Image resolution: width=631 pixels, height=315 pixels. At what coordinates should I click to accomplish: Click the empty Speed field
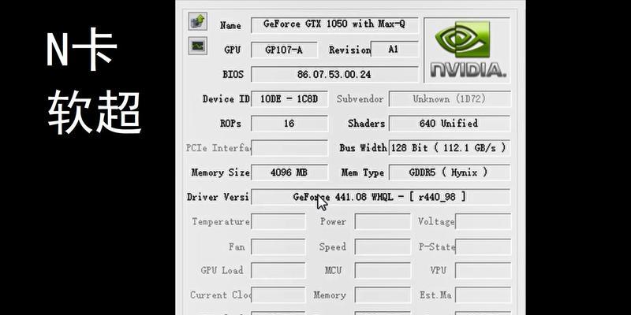point(383,246)
